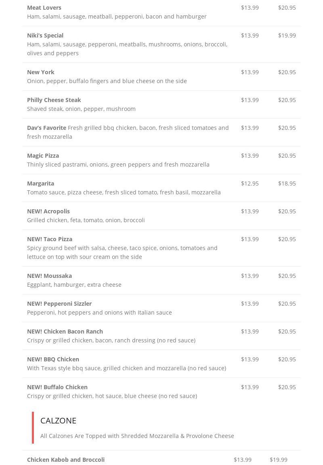Click the NEW! BBQ Chicken pizza title
Screen dimensions: 323x465
tap(53, 359)
